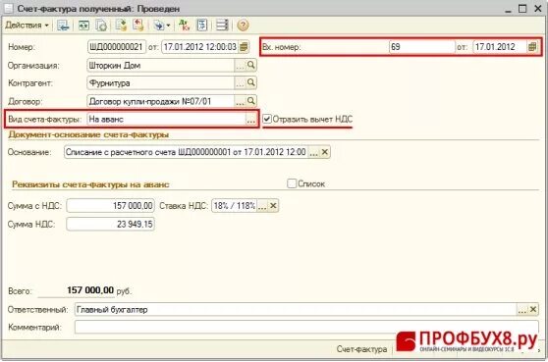548x362 pixels.
Task: Open selection button for Основание
Action: (313, 152)
